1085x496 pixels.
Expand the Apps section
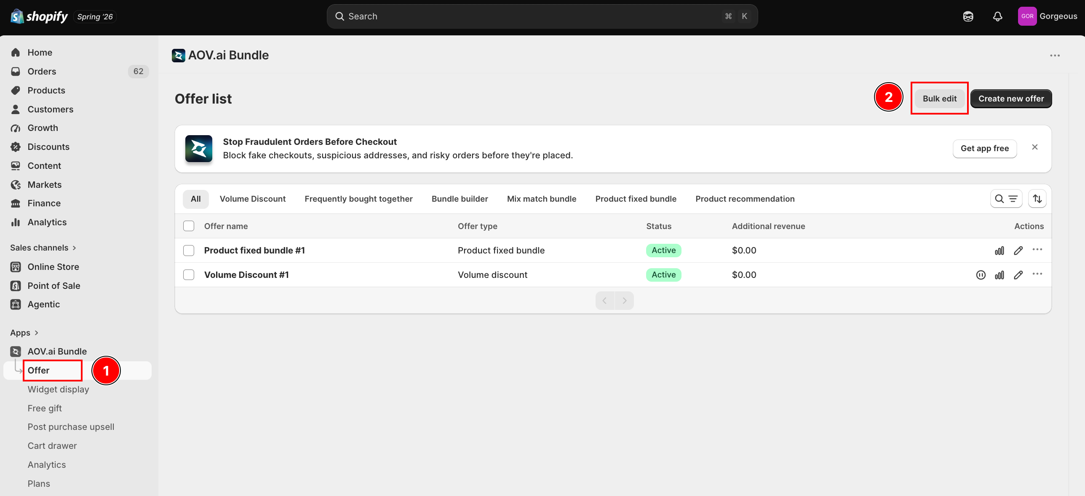pyautogui.click(x=24, y=333)
